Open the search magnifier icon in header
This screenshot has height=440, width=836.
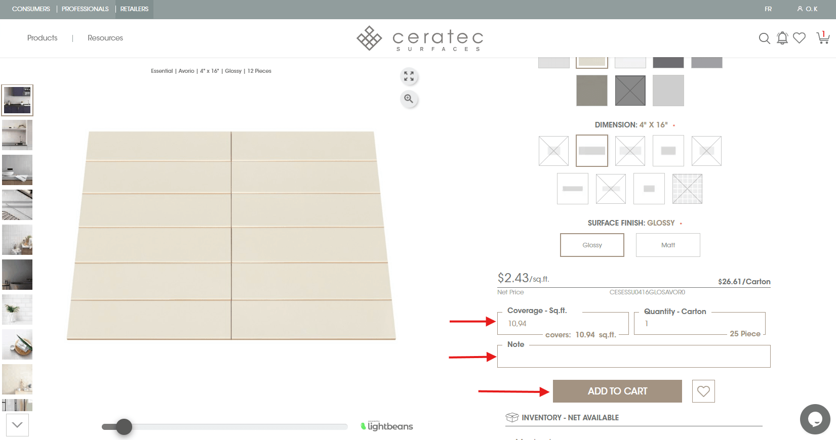point(764,38)
